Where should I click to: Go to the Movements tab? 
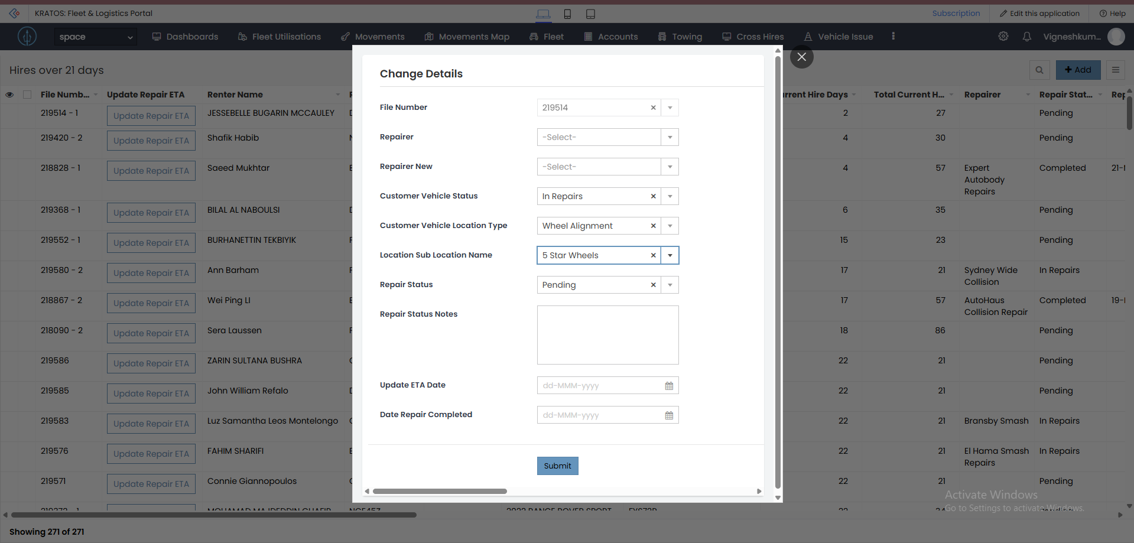click(x=373, y=37)
